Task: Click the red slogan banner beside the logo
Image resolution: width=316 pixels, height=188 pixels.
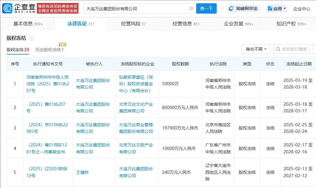Action: tap(58, 8)
